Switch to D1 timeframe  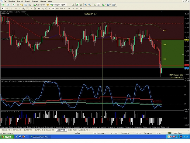tap(73, 9)
